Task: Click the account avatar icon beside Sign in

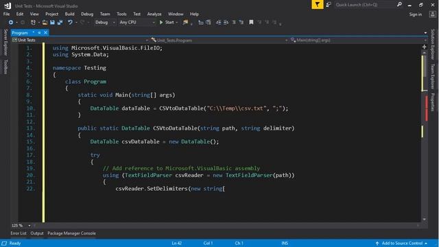Action: click(x=433, y=14)
